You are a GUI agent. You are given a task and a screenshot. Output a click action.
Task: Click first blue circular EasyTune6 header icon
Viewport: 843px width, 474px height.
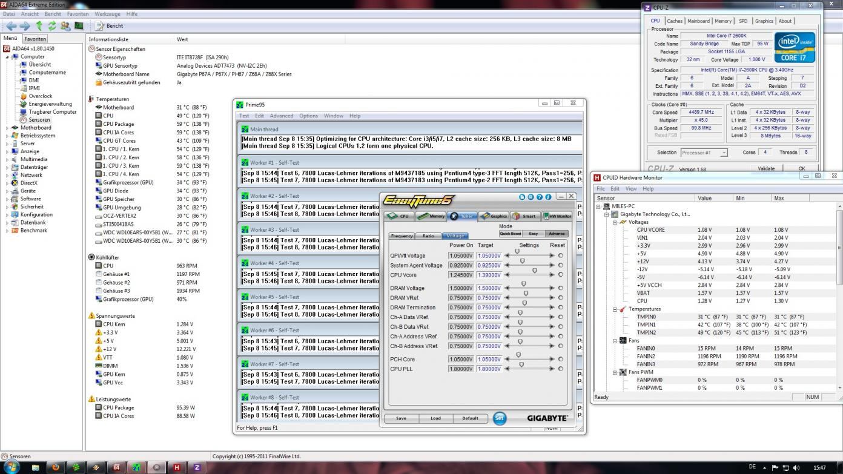522,197
